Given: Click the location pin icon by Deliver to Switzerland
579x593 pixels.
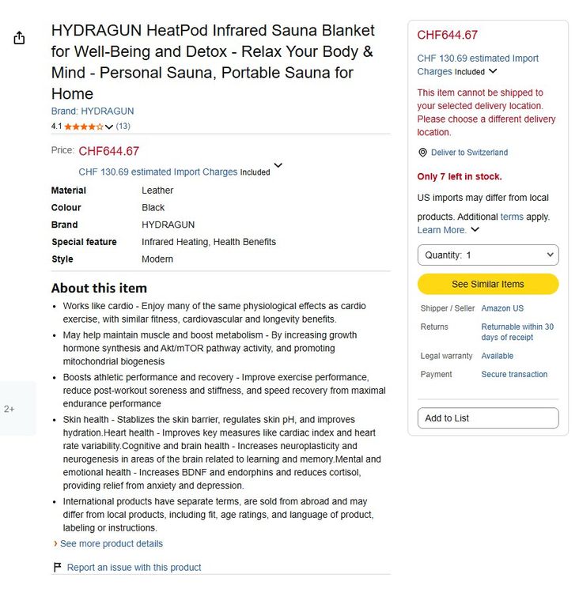Looking at the screenshot, I should pyautogui.click(x=422, y=153).
